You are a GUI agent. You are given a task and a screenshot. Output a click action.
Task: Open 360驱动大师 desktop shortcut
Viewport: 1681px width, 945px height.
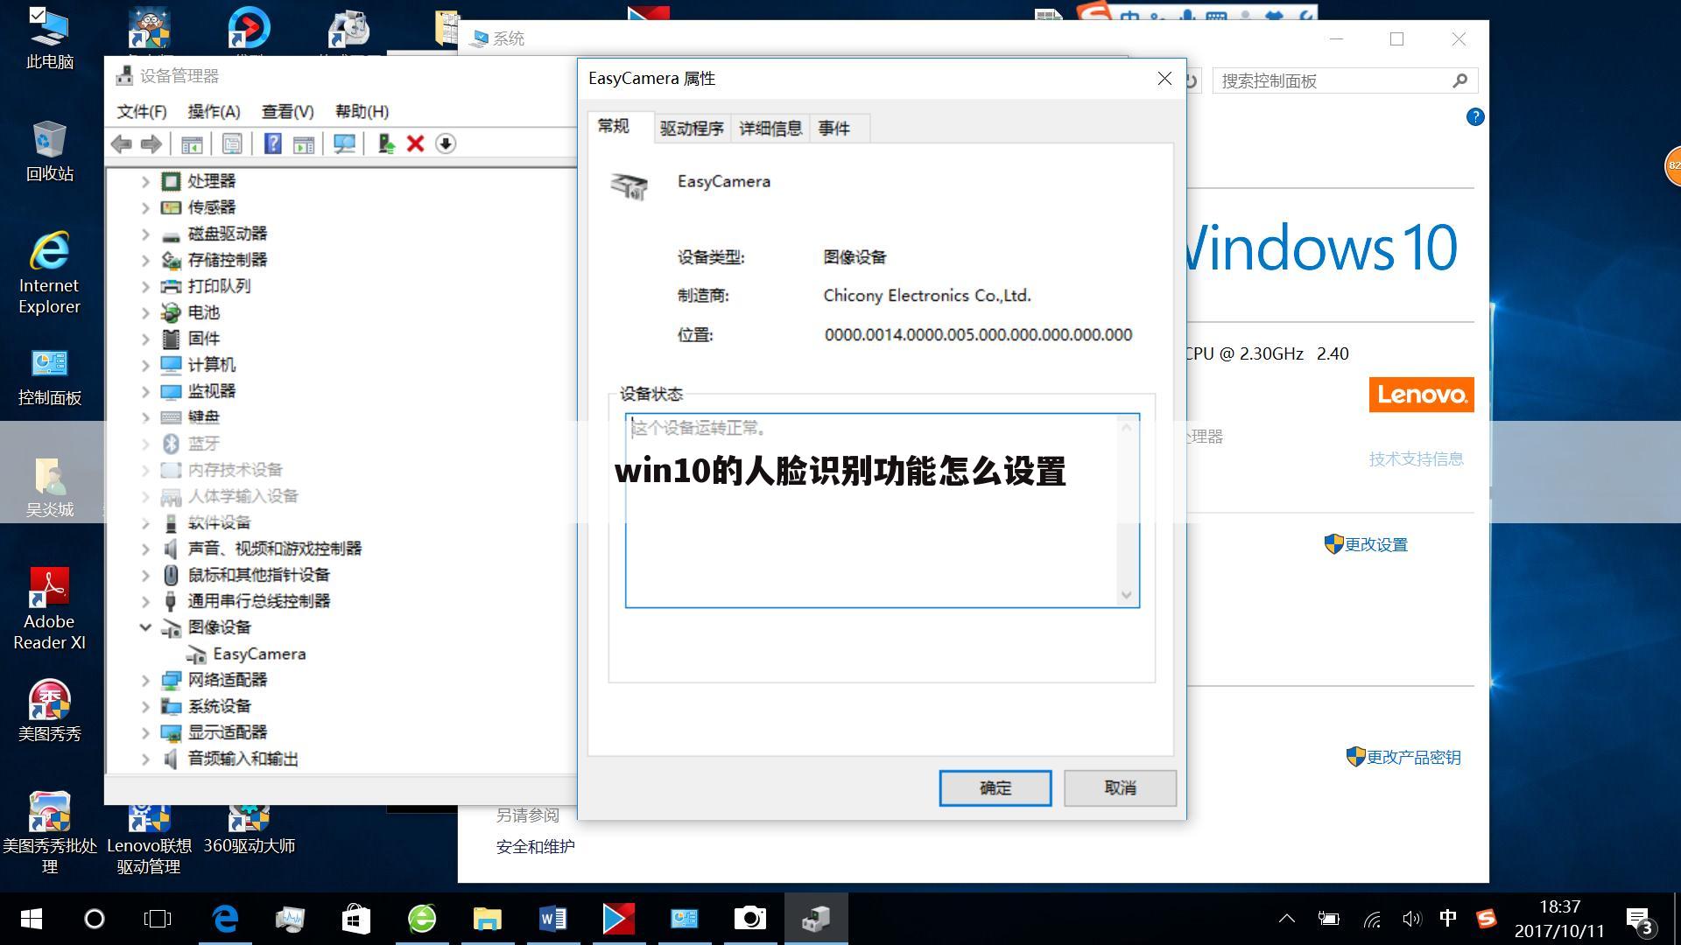tap(249, 829)
